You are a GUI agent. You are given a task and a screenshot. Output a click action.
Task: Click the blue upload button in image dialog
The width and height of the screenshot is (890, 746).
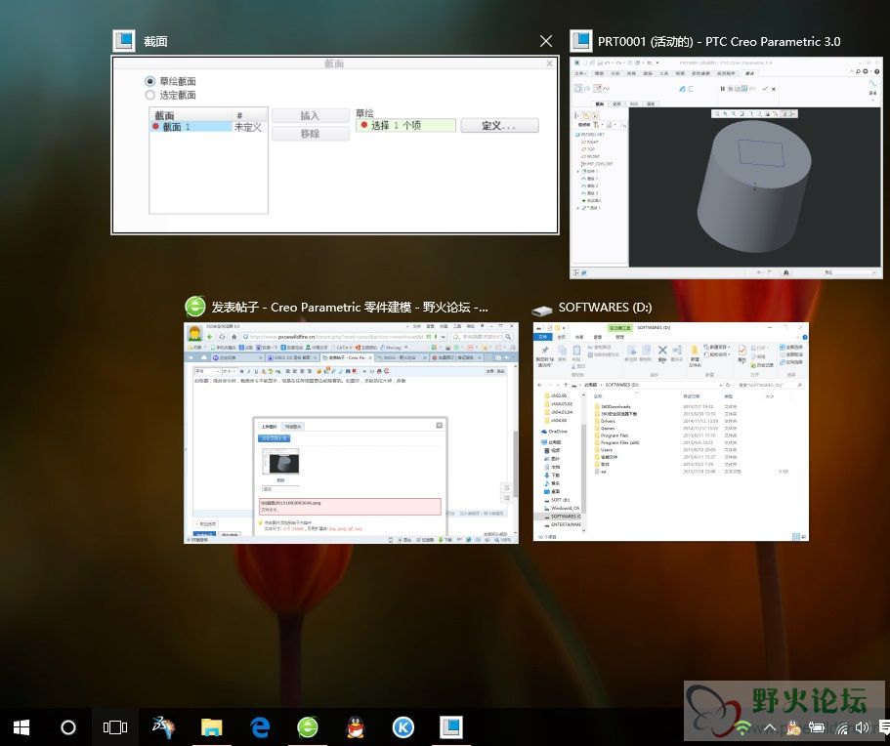coord(275,438)
